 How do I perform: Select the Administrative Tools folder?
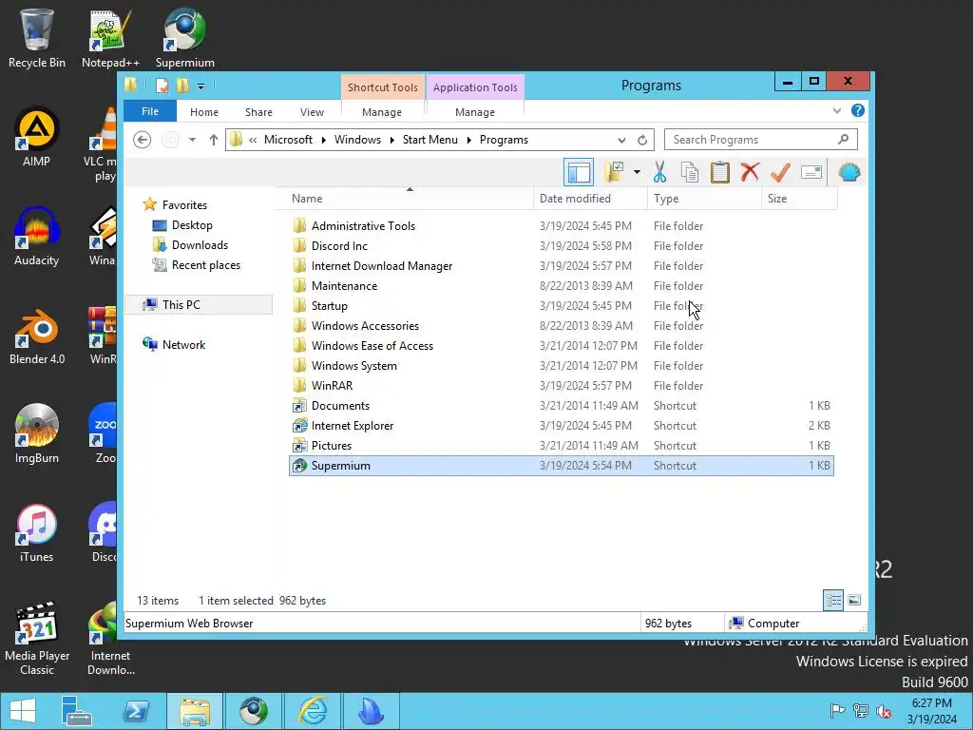tap(363, 226)
